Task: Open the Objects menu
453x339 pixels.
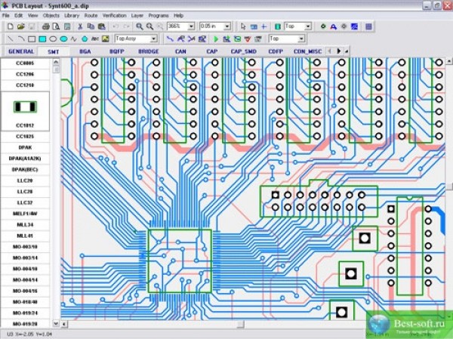Action: 51,16
